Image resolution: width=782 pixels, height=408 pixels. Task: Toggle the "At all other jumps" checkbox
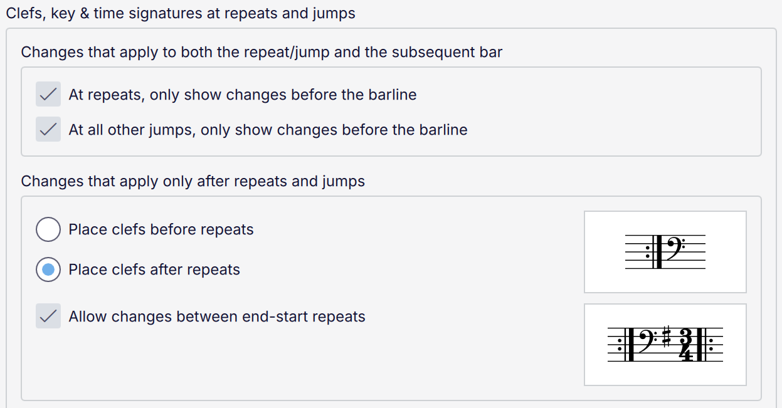point(48,130)
